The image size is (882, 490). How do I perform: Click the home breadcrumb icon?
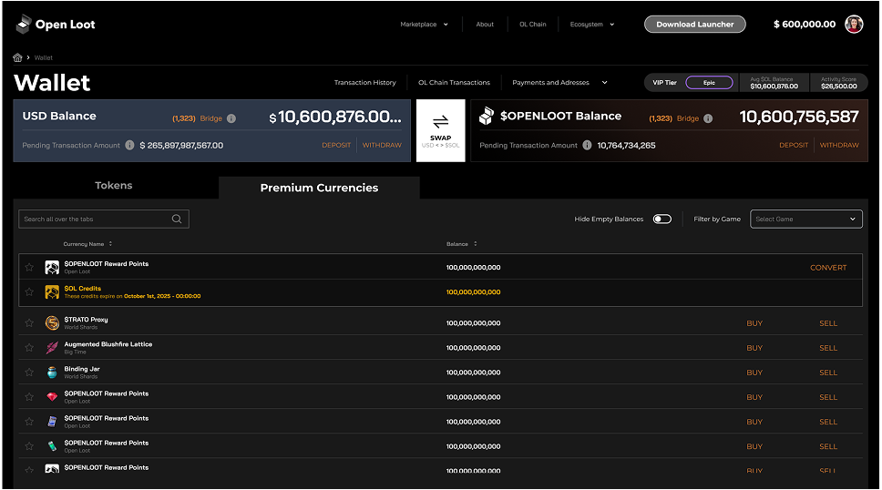[x=17, y=57]
